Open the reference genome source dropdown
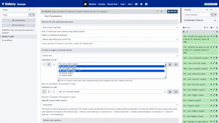Viewport: 219px width, 123px height. (110, 27)
